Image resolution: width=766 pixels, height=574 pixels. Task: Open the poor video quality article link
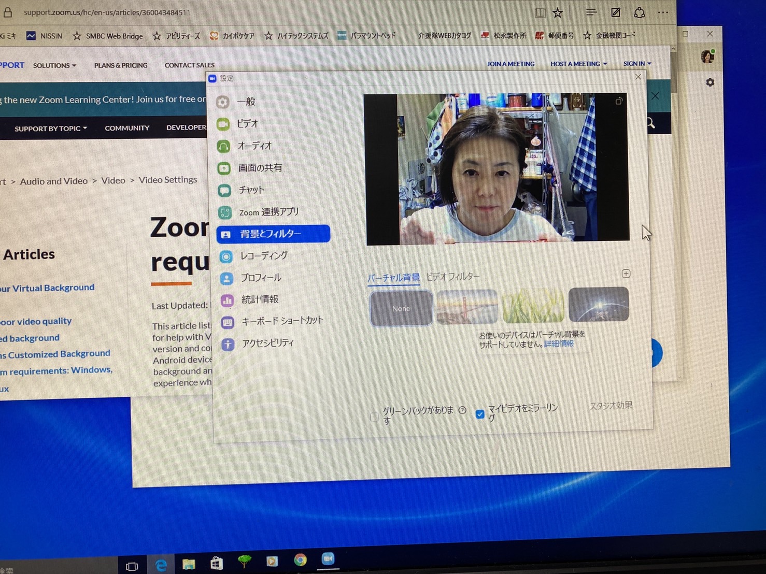(36, 322)
